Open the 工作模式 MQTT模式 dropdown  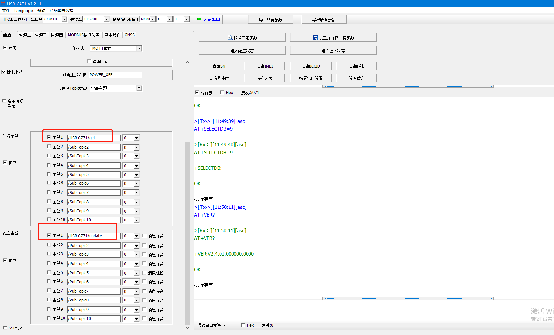point(139,48)
